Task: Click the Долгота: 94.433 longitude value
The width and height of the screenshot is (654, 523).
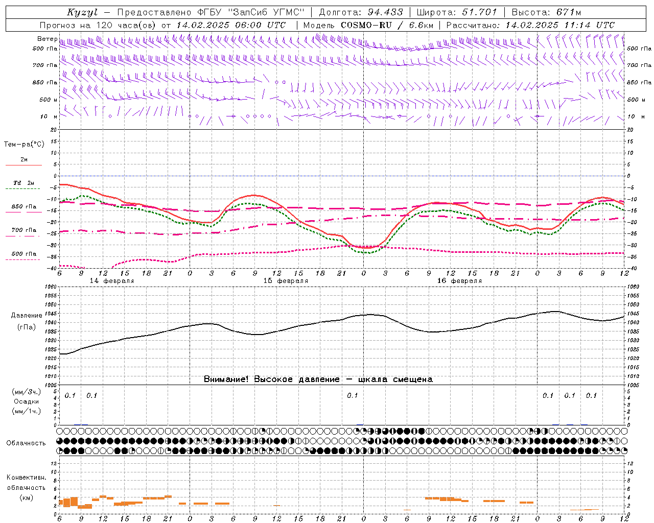Action: tap(361, 12)
